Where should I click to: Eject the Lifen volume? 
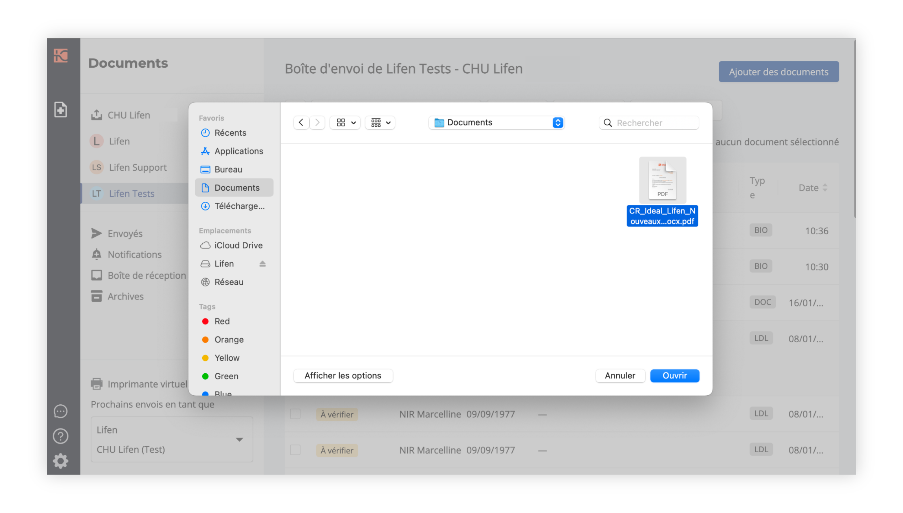click(x=262, y=264)
